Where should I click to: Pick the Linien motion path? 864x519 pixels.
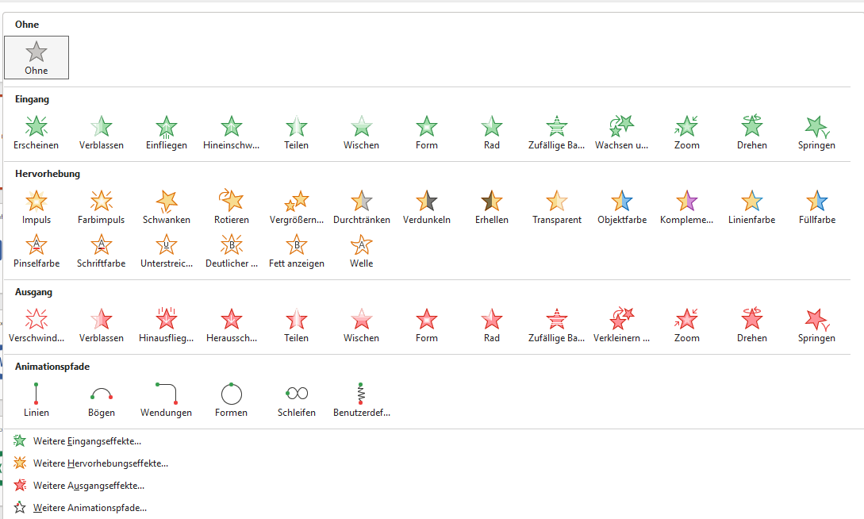[36, 399]
